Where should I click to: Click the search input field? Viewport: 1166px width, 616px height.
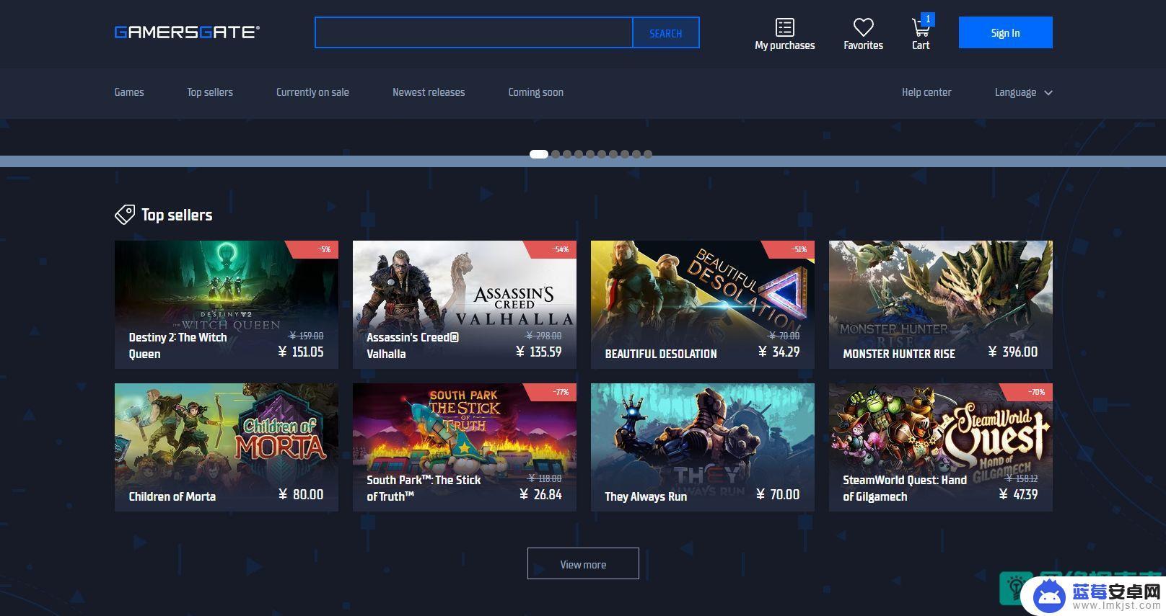pyautogui.click(x=474, y=32)
